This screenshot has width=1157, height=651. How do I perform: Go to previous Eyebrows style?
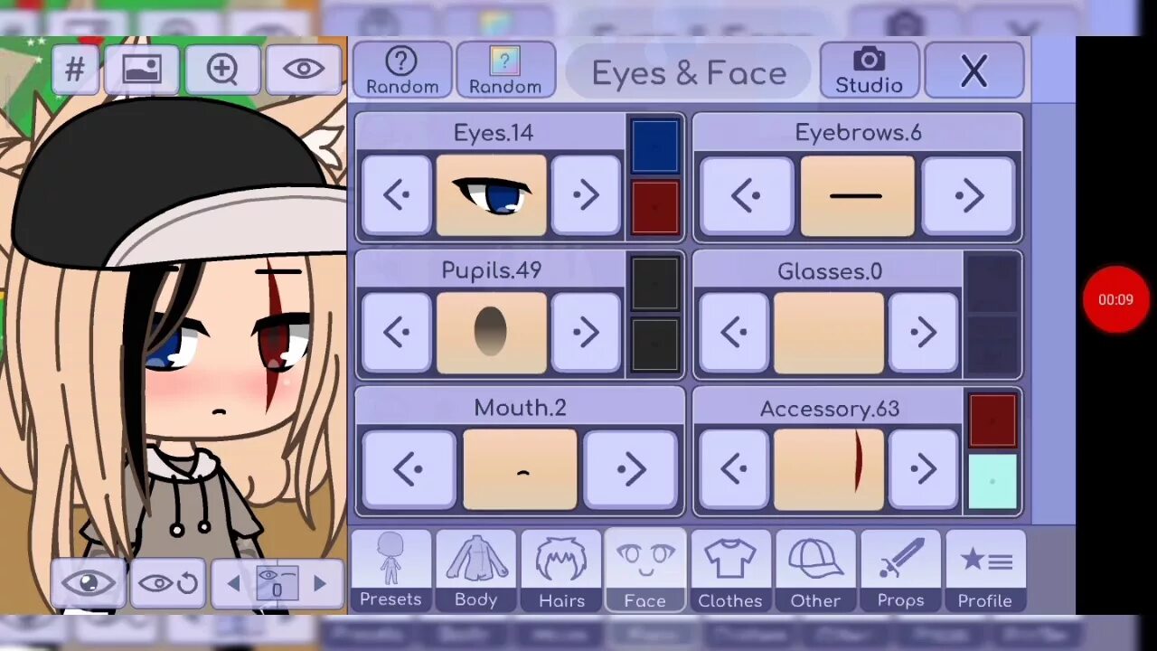tap(746, 196)
